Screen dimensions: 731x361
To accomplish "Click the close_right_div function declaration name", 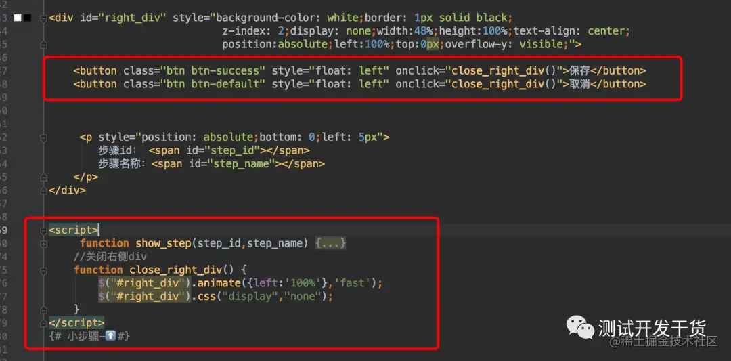I will 176,270.
